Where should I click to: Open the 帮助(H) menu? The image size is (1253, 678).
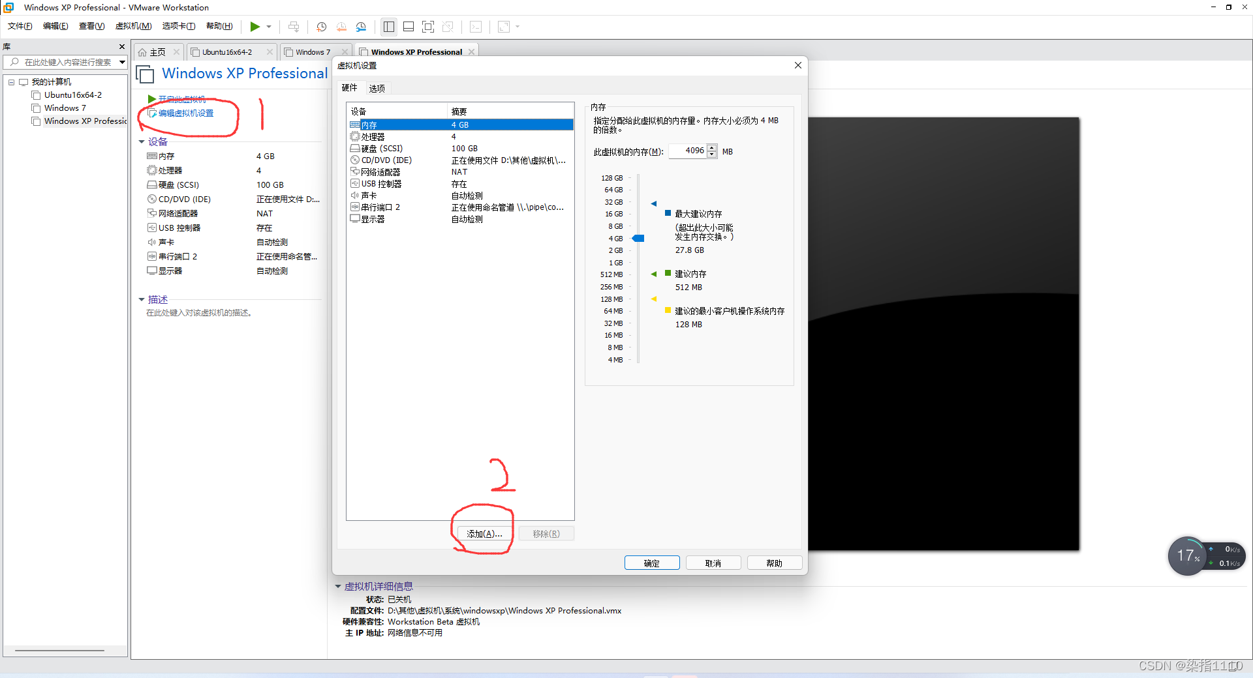tap(219, 26)
